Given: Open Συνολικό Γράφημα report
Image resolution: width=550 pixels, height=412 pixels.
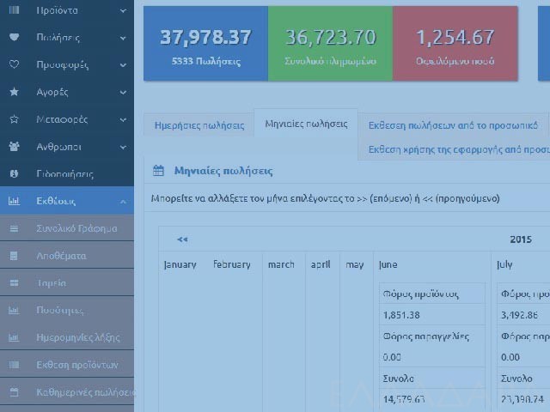Looking at the screenshot, I should tap(67, 228).
